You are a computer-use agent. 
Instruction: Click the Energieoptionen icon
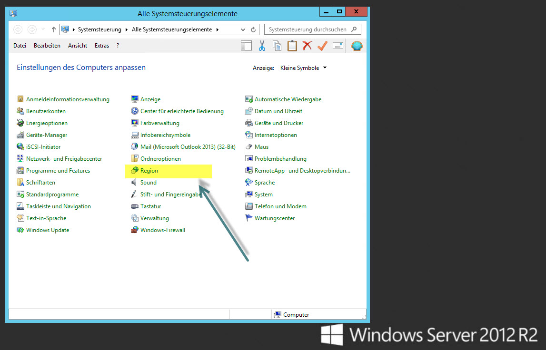coord(20,123)
